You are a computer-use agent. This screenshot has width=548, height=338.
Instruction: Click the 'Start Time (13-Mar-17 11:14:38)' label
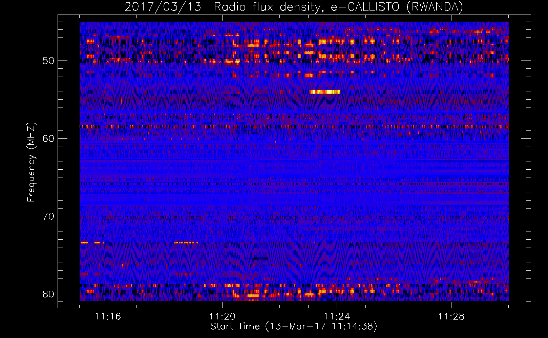pyautogui.click(x=294, y=327)
